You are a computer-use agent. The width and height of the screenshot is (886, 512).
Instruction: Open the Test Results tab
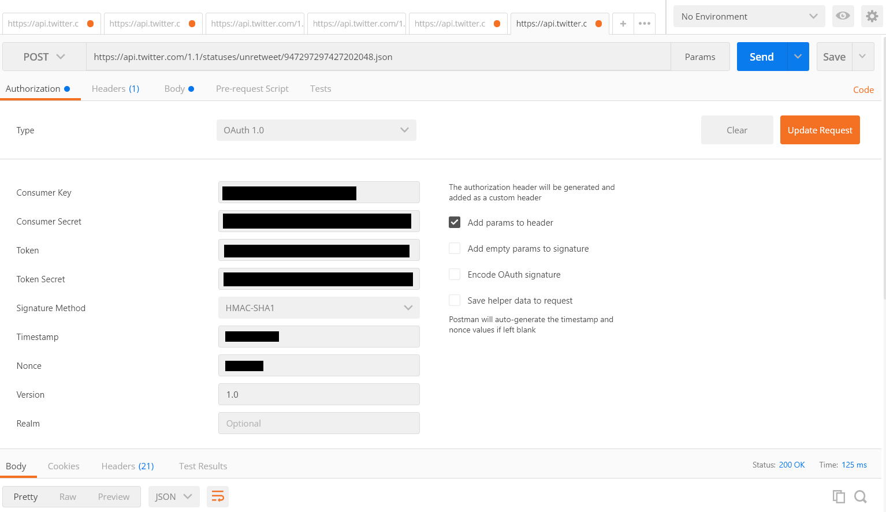coord(203,466)
